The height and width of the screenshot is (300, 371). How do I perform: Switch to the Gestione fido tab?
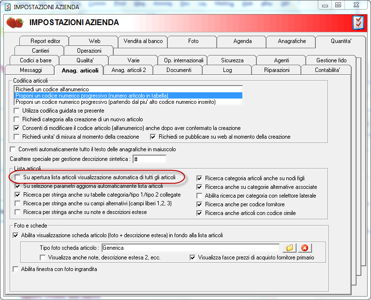click(331, 60)
